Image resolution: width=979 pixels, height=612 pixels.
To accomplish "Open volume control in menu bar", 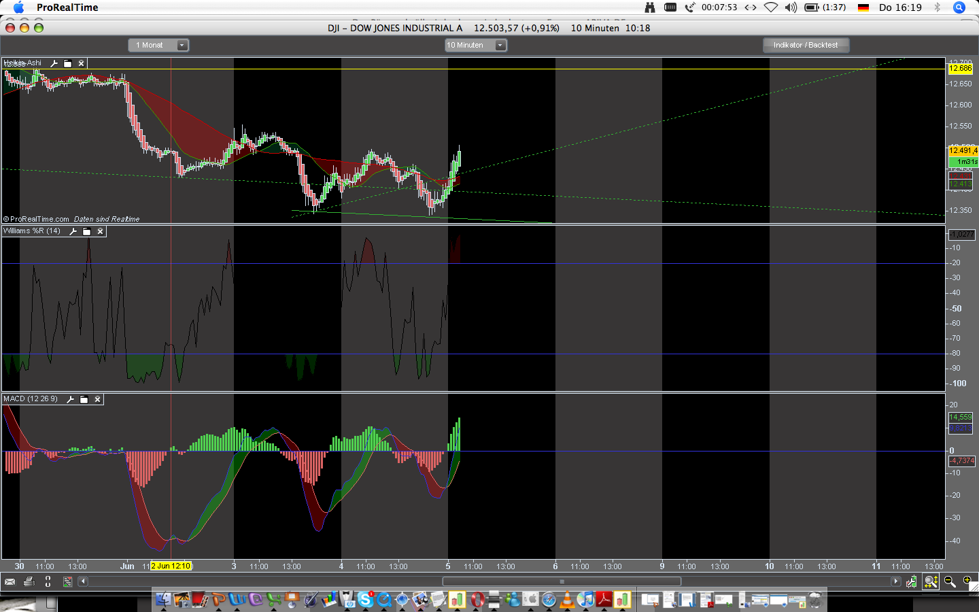I will (x=791, y=7).
